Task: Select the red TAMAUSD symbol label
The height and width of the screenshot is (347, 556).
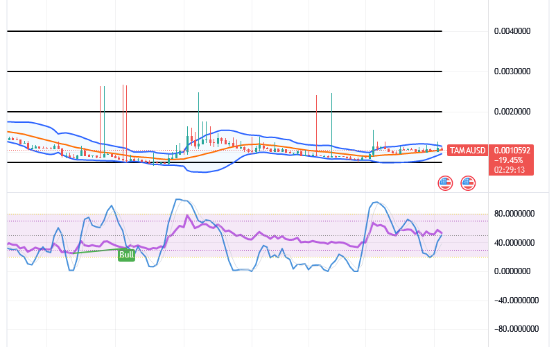Action: (x=465, y=150)
